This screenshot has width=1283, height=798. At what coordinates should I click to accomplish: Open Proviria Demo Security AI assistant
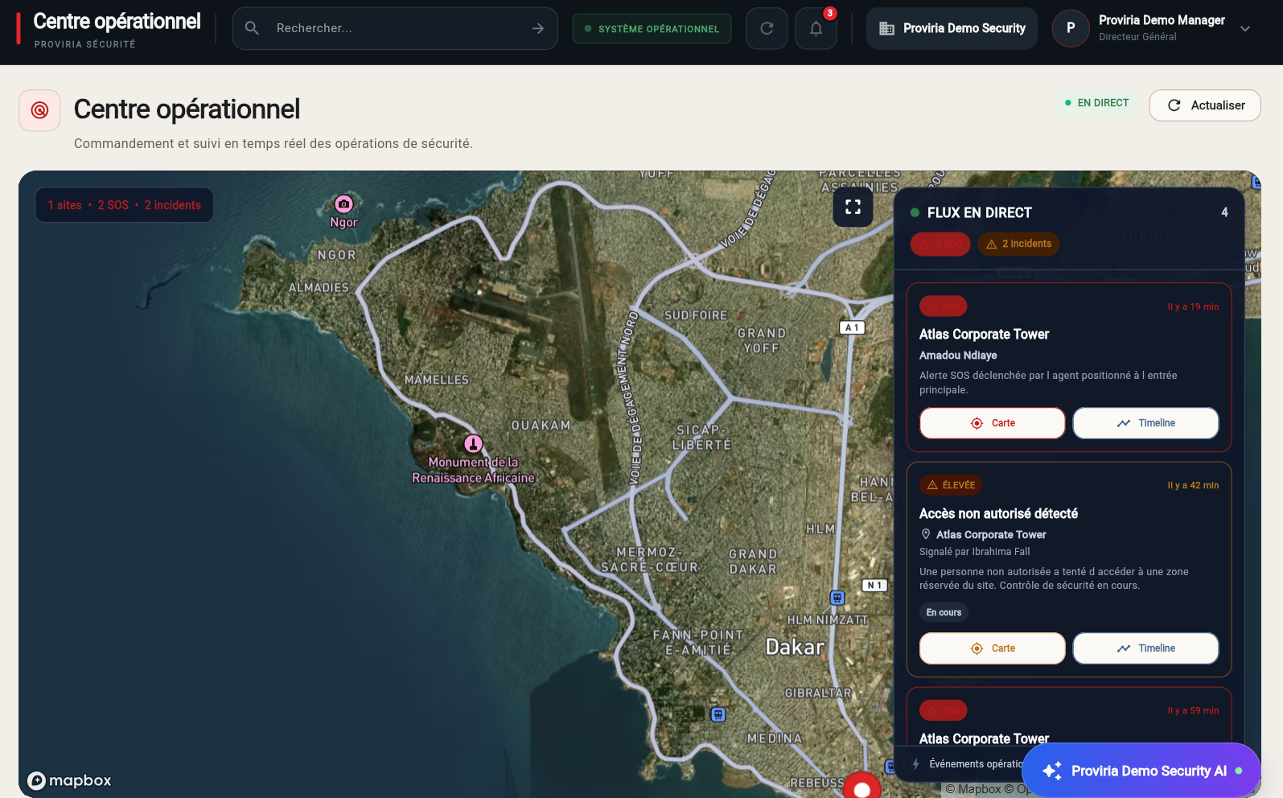coord(1141,771)
